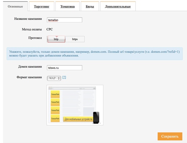187x143 pixels.
Task: Go to the Биды tab
Action: (x=90, y=7)
